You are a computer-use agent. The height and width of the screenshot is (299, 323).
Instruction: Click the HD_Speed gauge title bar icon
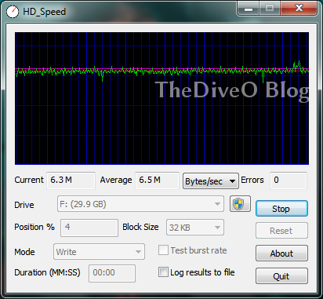(x=13, y=12)
